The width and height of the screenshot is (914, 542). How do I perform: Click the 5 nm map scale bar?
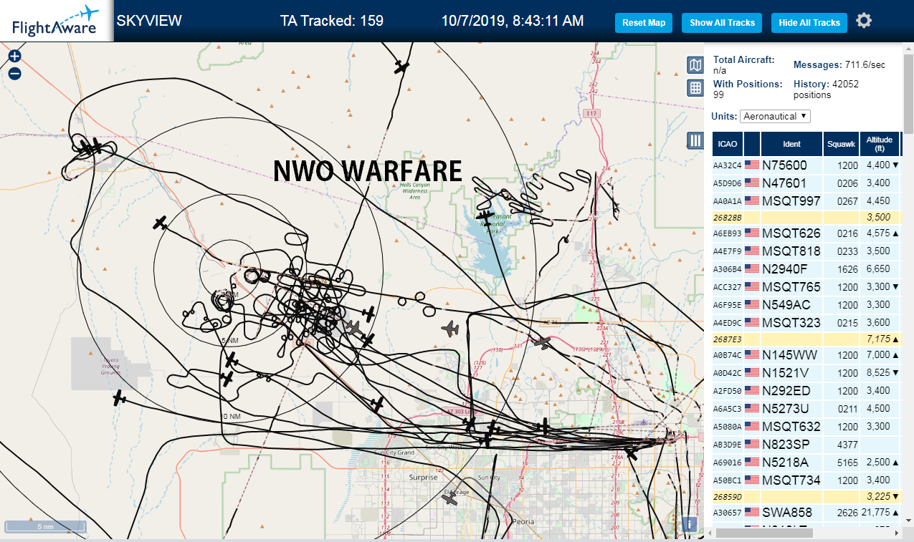click(x=45, y=526)
